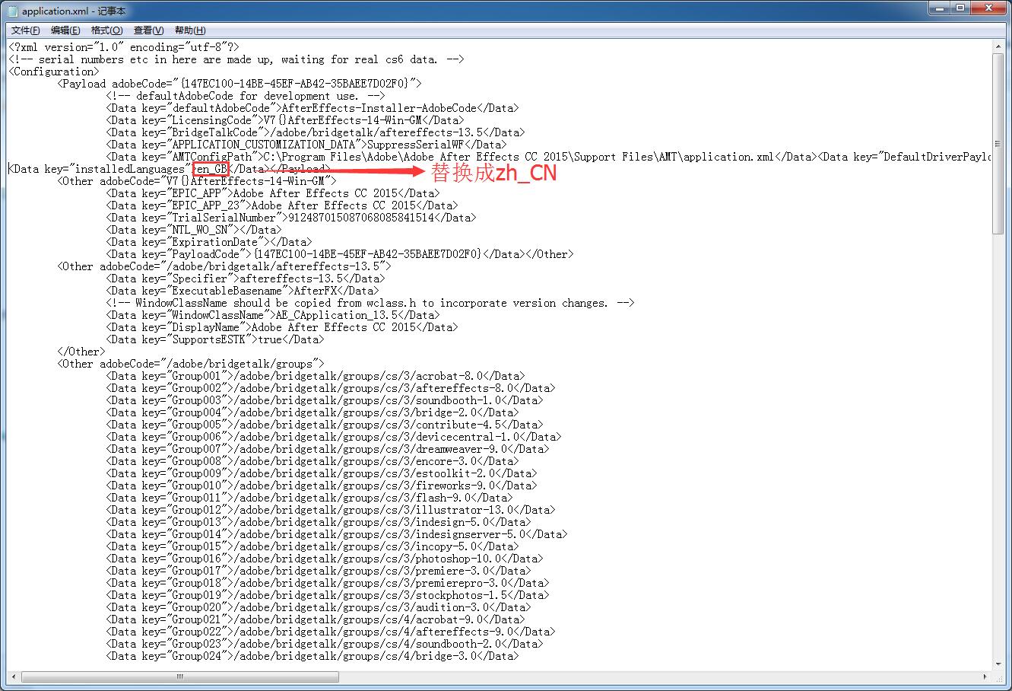1012x691 pixels.
Task: Click the en_GB value after installedLanguages
Action: 211,169
